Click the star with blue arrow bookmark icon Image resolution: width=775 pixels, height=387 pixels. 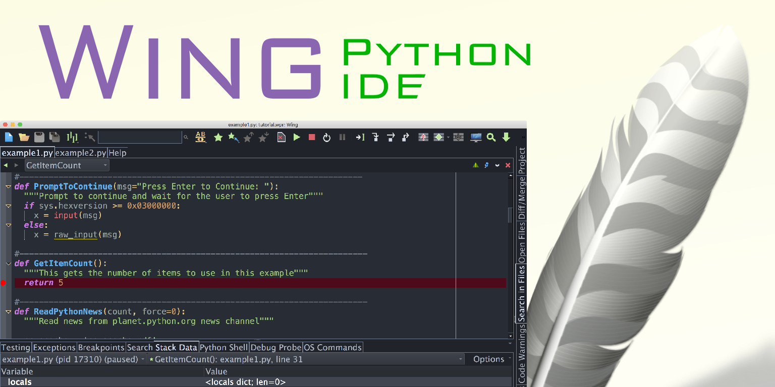point(233,137)
